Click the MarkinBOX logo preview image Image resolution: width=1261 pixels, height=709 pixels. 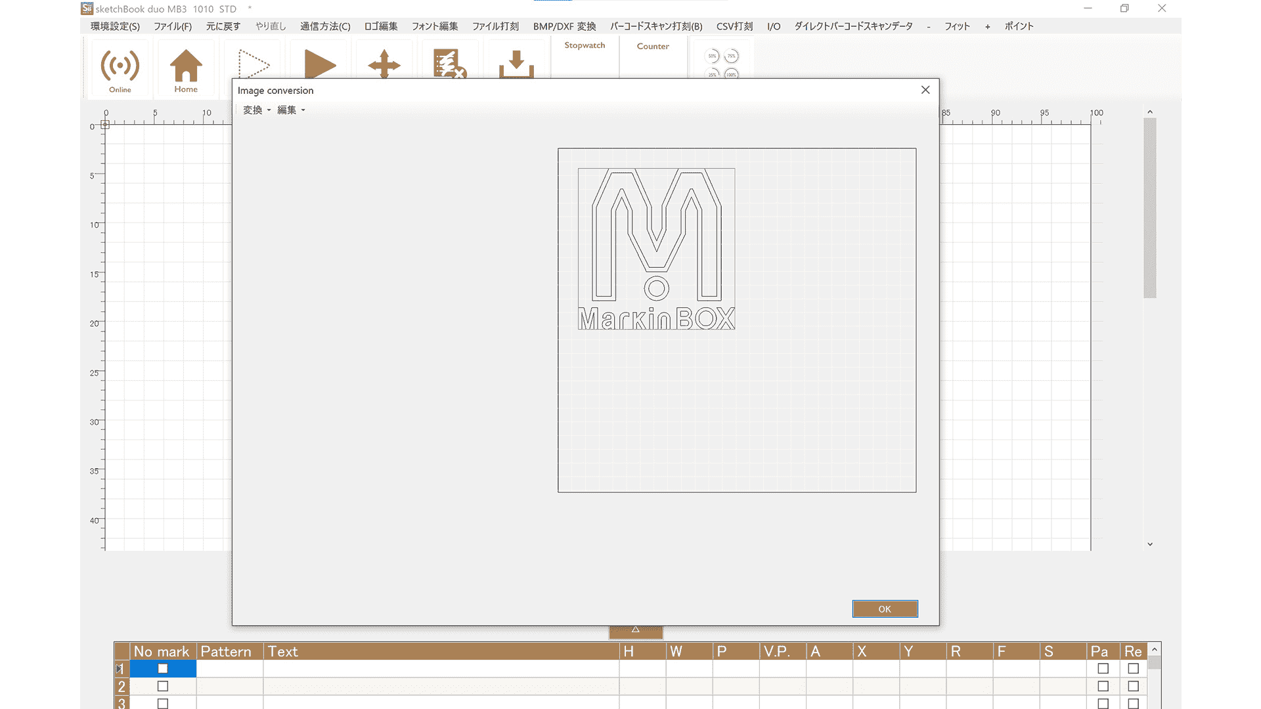click(x=656, y=249)
